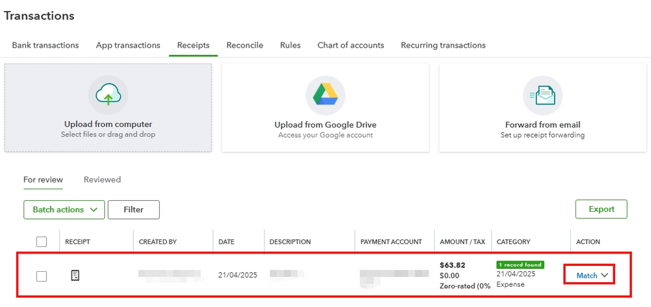Click the Filter button
This screenshot has height=307, width=651.
coord(134,209)
